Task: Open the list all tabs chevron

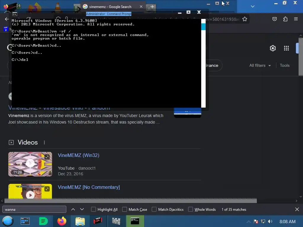Action: [x=253, y=7]
